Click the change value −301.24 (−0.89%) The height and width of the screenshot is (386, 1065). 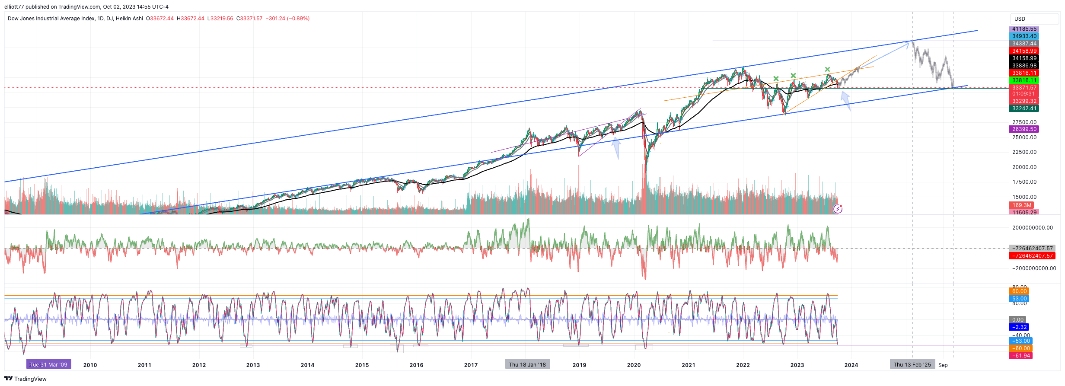[x=287, y=19]
